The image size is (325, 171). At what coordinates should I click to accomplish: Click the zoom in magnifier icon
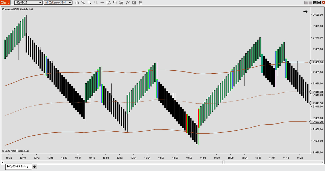click(x=90, y=2)
